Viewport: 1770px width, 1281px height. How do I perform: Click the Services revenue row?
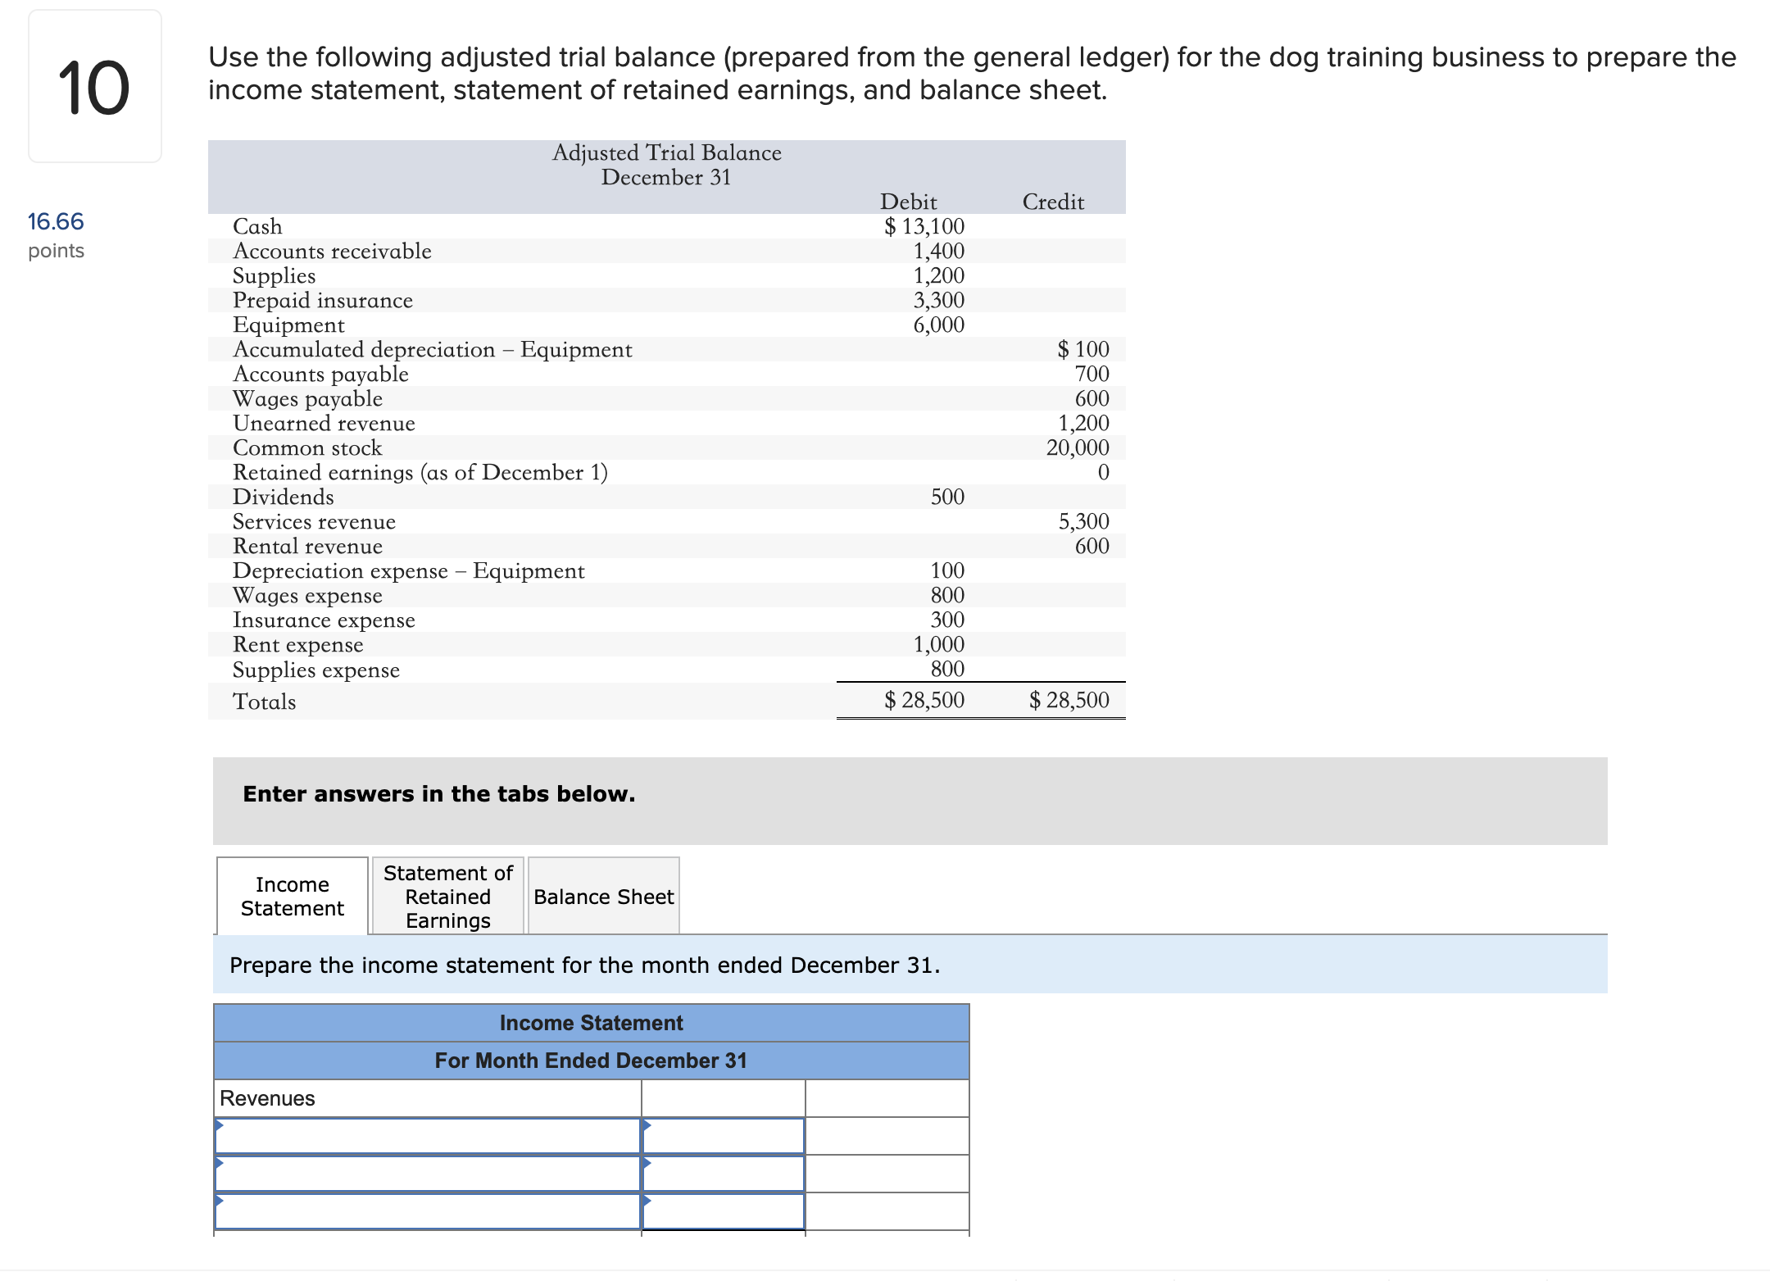click(x=667, y=521)
